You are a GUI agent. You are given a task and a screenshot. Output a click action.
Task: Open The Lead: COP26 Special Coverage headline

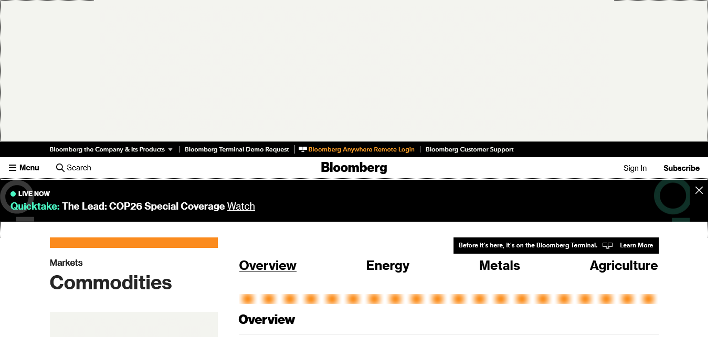coord(143,206)
